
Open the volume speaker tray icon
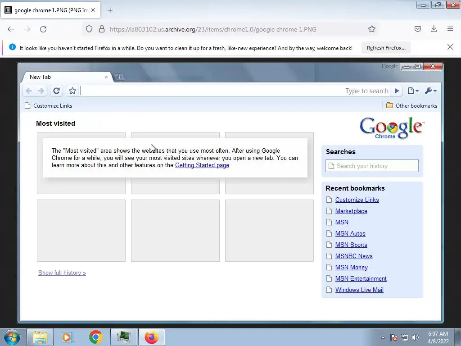click(416, 337)
